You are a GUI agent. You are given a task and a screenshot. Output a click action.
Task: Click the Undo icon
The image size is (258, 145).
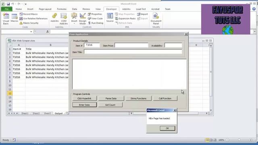coord(12,4)
